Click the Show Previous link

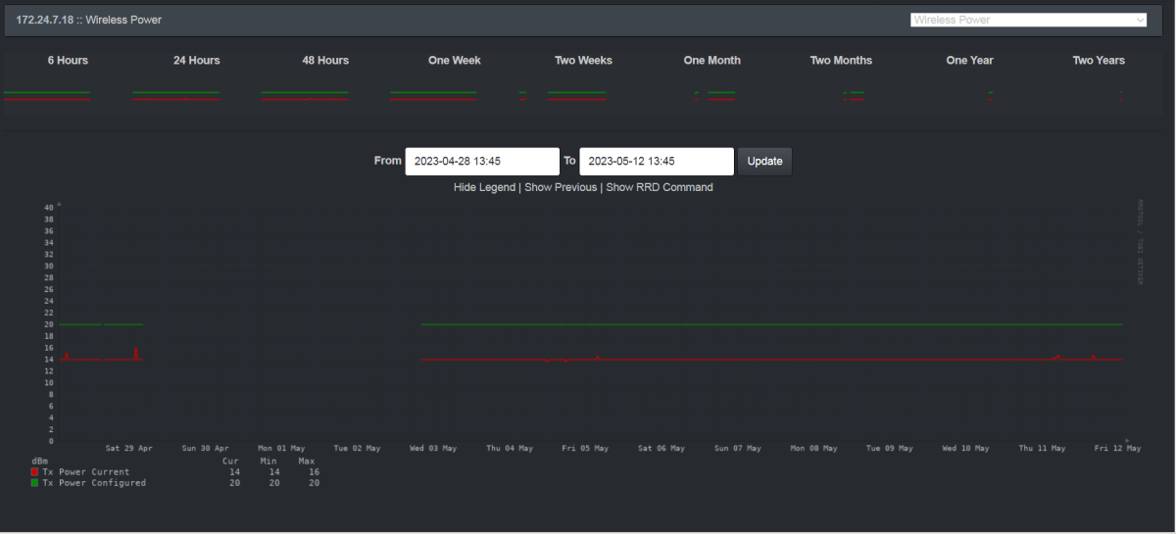[x=561, y=187]
